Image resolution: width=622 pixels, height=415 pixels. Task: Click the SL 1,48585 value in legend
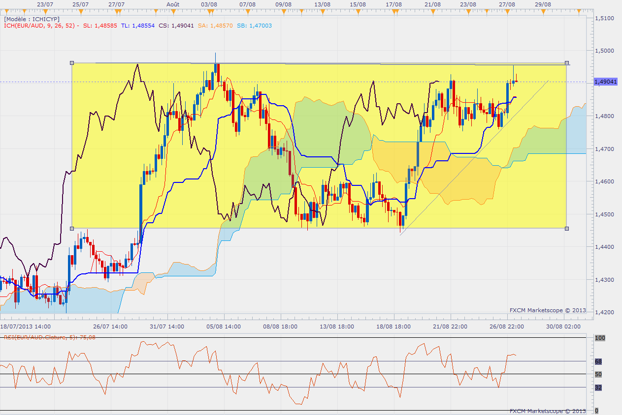pyautogui.click(x=100, y=25)
